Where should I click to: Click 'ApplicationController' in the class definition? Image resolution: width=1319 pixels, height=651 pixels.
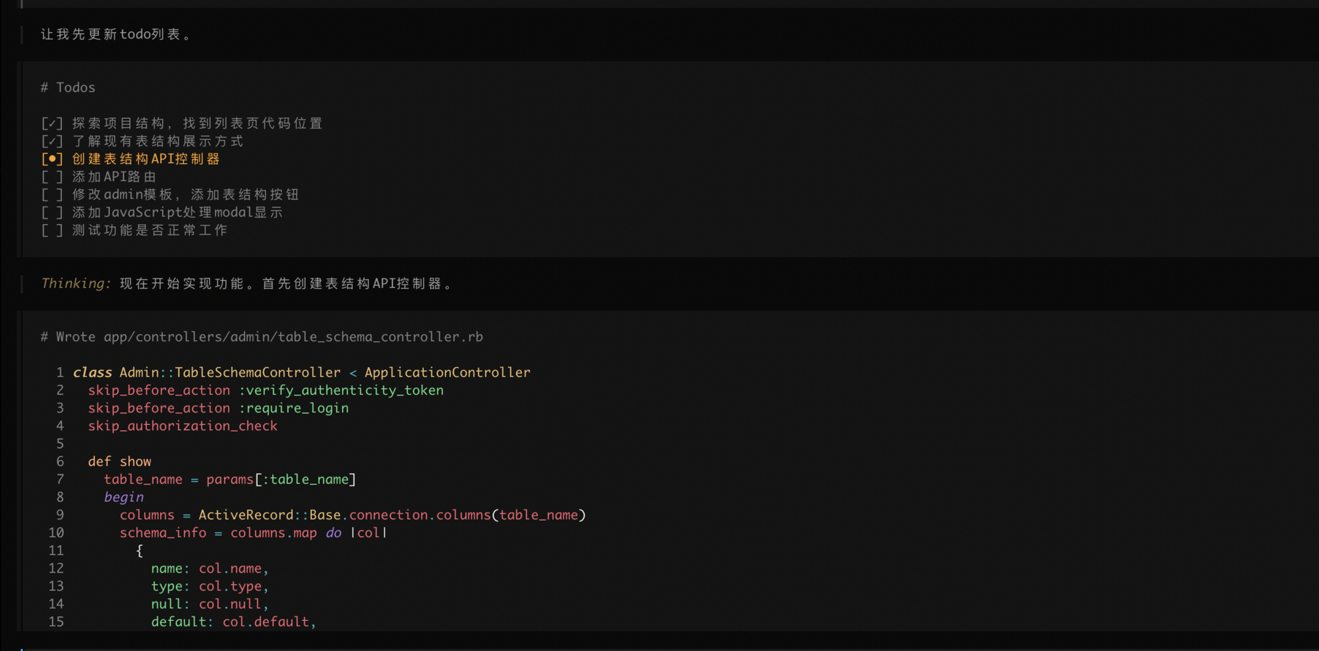point(447,373)
